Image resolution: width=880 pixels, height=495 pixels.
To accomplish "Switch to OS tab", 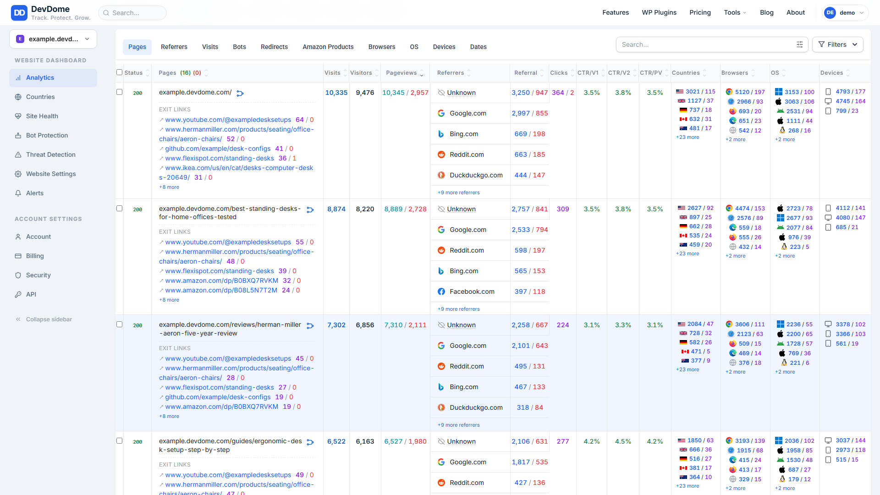I will click(x=414, y=47).
